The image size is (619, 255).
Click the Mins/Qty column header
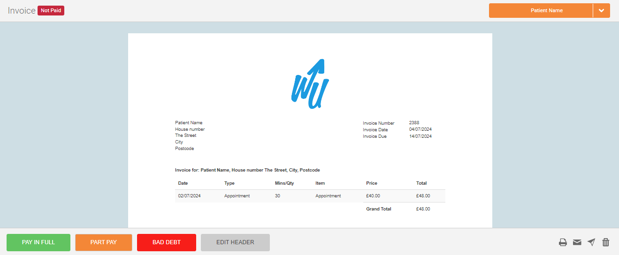coord(284,183)
